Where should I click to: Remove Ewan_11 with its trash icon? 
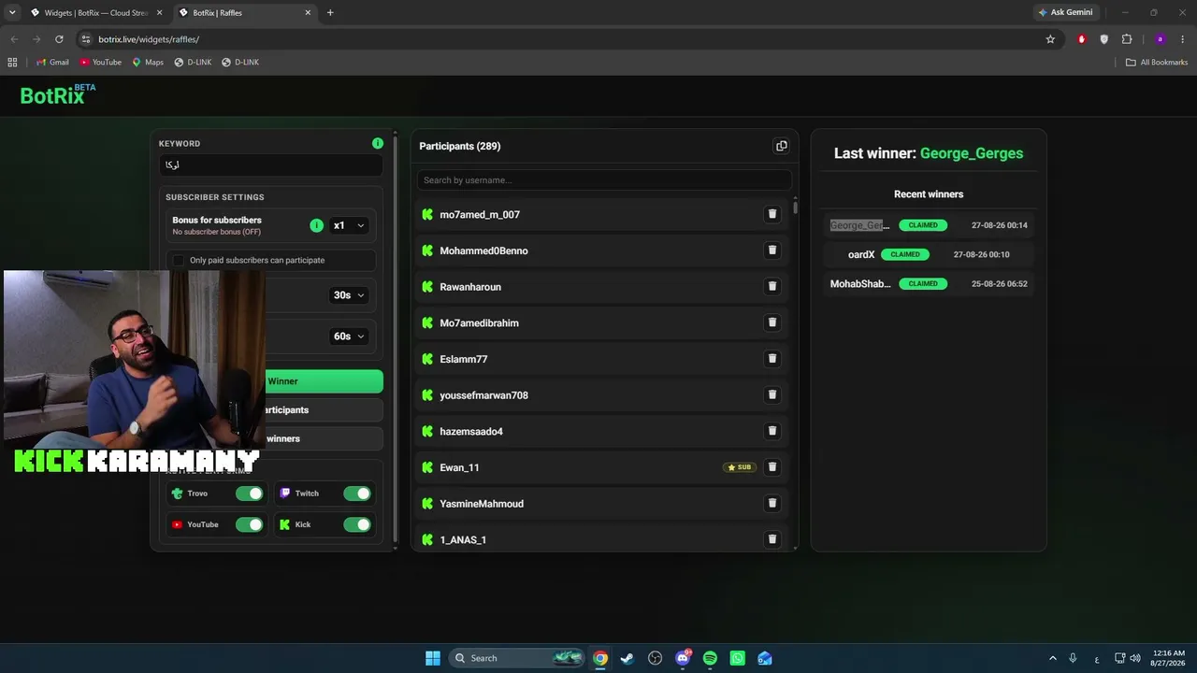click(772, 467)
